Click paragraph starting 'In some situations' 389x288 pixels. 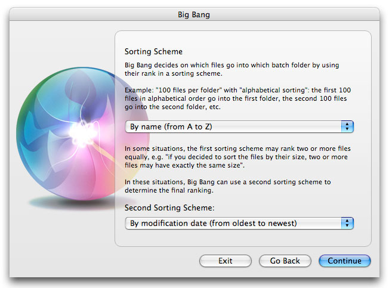pyautogui.click(x=236, y=157)
